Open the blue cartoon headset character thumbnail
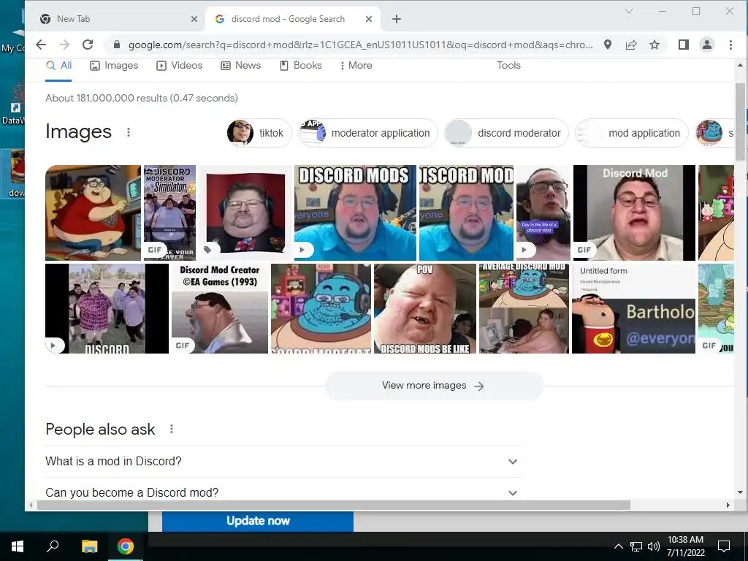This screenshot has height=561, width=748. click(321, 309)
